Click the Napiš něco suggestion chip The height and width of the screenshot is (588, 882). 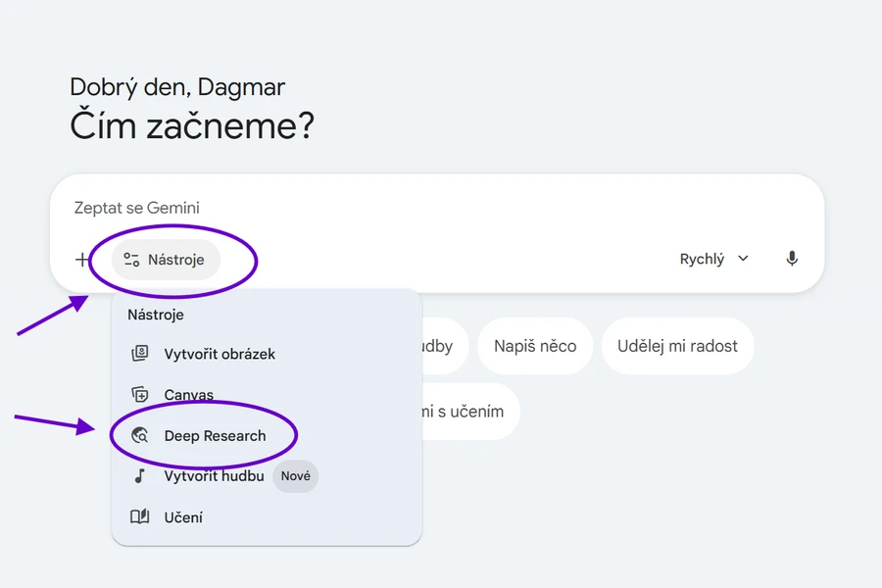535,346
